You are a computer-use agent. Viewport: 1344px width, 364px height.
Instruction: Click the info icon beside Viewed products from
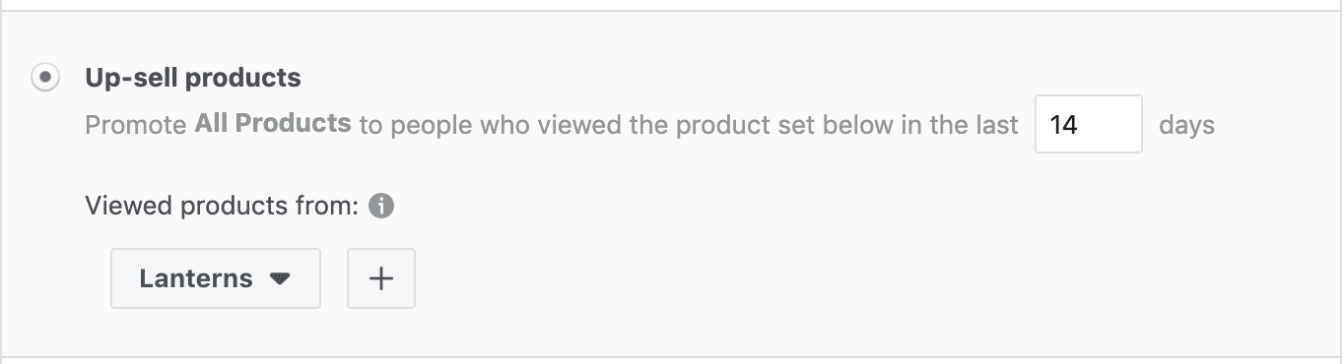(381, 207)
